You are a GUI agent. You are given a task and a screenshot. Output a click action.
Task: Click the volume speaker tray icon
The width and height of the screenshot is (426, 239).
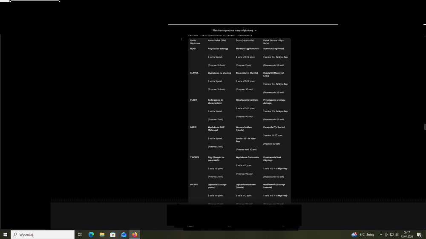(x=397, y=234)
